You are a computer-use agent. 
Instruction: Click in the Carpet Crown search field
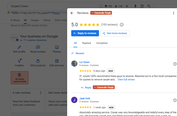click(51, 6)
